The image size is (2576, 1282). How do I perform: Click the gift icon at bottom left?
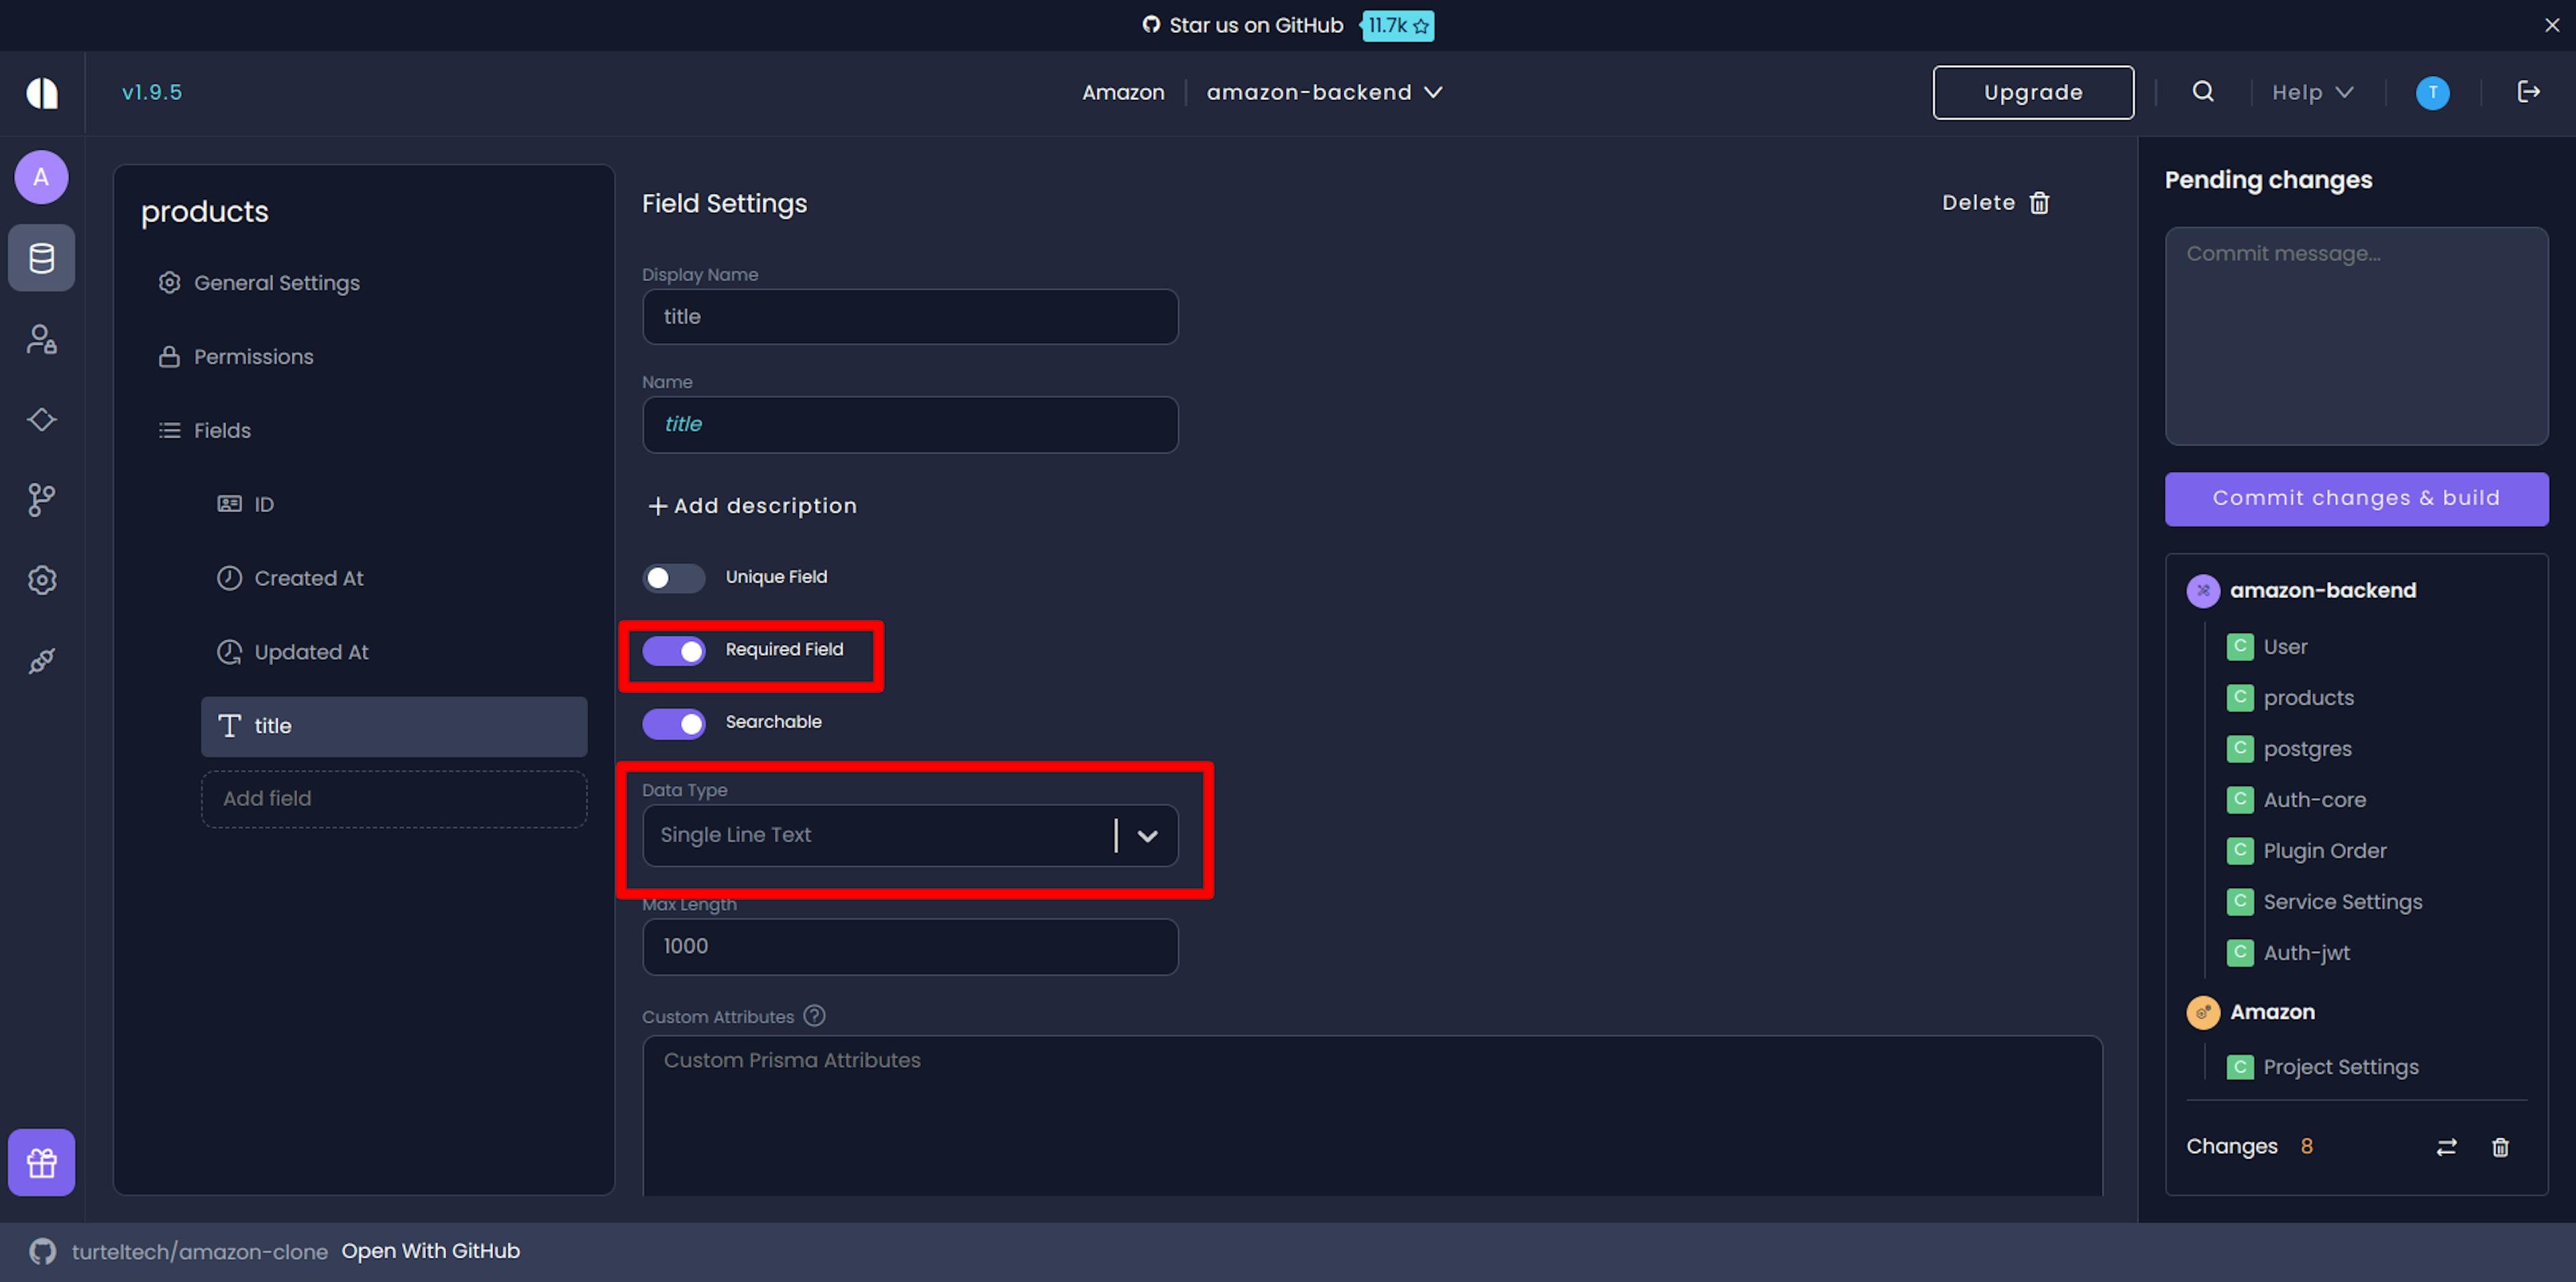[x=41, y=1163]
